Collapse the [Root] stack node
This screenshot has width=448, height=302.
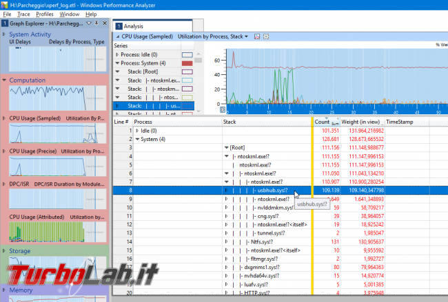226,148
